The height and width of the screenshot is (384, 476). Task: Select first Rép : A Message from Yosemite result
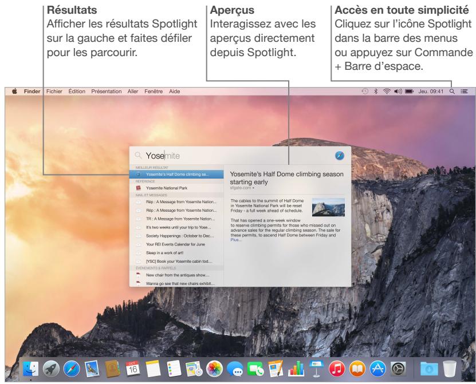[176, 201]
